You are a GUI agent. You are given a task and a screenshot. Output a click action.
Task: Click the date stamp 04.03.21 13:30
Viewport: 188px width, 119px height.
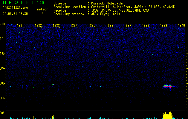coord(15,14)
